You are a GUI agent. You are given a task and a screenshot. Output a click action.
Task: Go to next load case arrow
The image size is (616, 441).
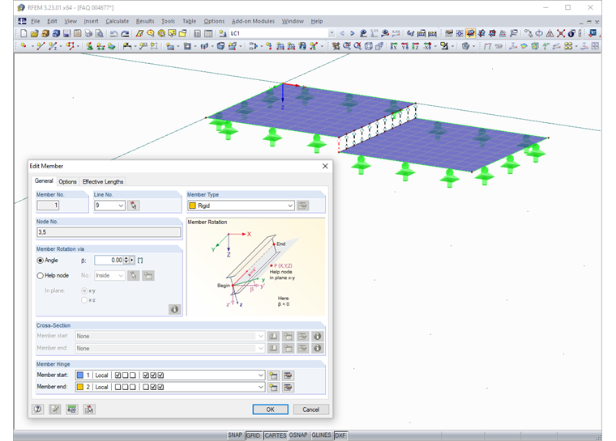[353, 33]
